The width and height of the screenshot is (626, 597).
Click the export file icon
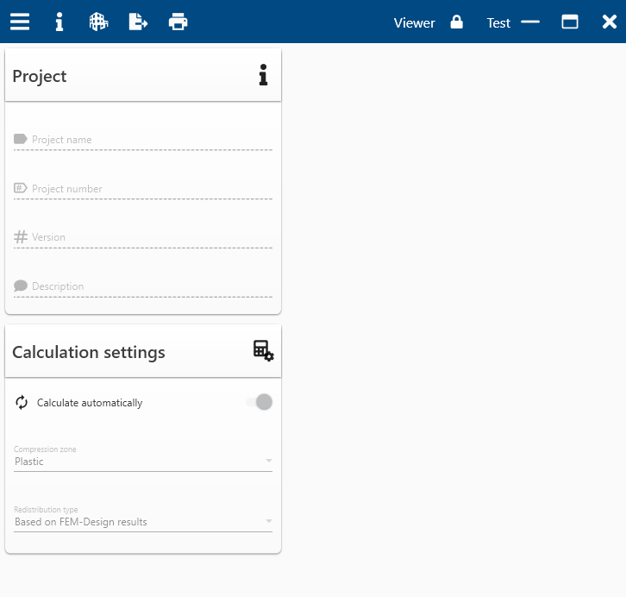[138, 22]
